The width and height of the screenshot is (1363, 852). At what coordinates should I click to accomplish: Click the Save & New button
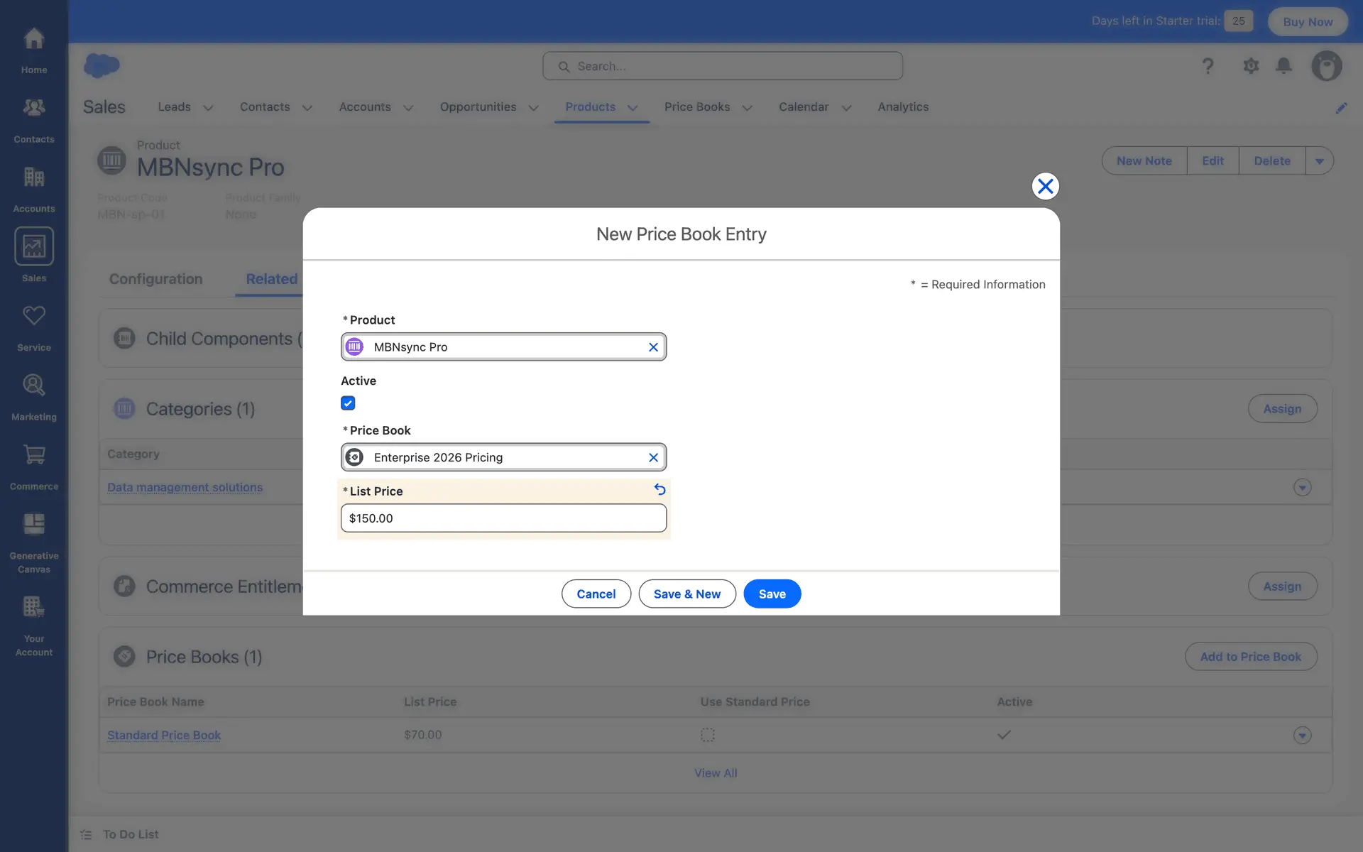coord(686,594)
